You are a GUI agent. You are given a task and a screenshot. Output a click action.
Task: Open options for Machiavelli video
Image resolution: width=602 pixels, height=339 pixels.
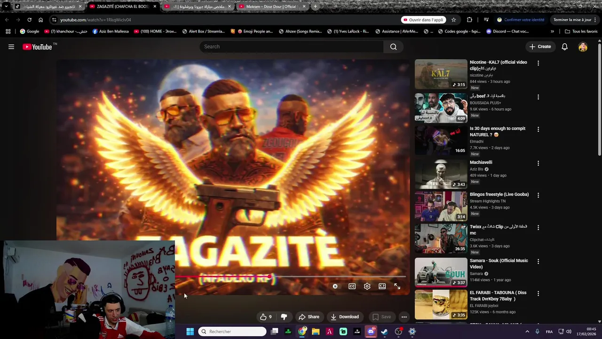(x=538, y=163)
